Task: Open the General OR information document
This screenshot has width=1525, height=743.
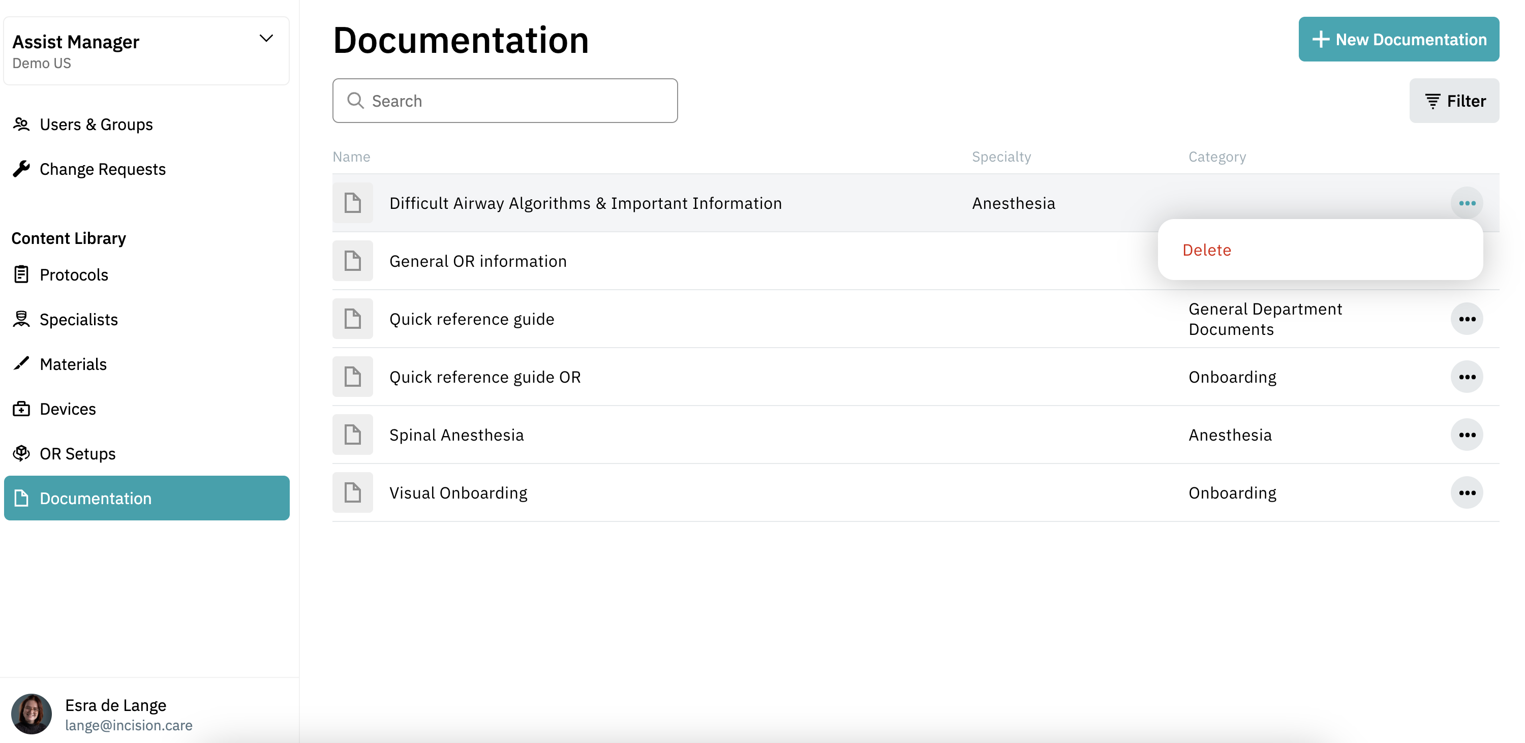Action: tap(478, 261)
